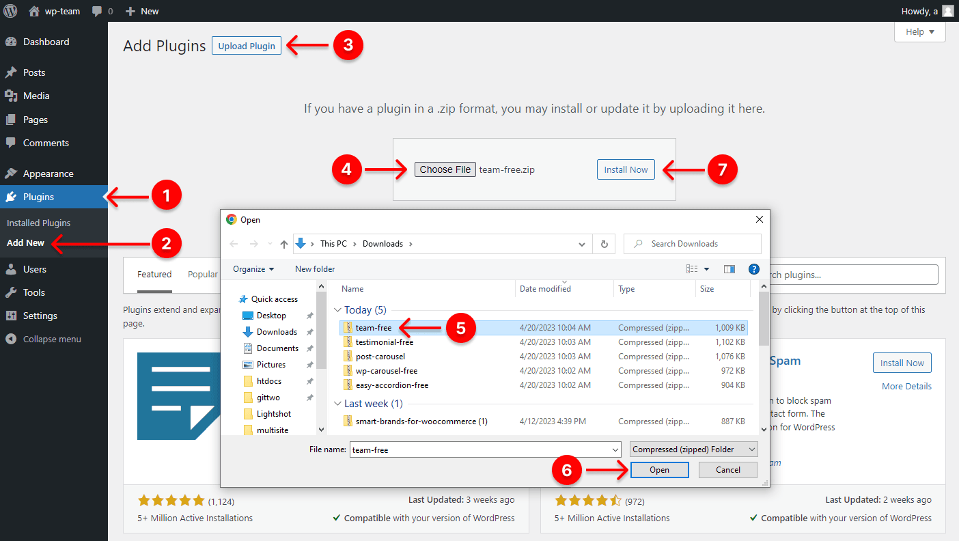Viewport: 959px width, 541px height.
Task: Select Quick access in navigation pane
Action: [275, 299]
